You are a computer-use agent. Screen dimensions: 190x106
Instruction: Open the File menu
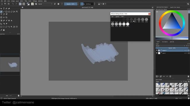[2, 1]
